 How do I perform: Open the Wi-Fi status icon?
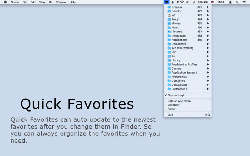tap(182, 2)
